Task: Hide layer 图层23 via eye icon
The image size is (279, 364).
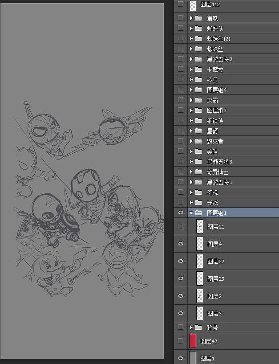Action: (x=180, y=278)
